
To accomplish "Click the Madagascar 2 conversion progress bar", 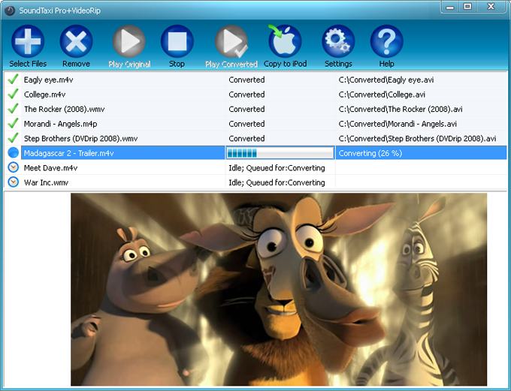I will click(280, 152).
